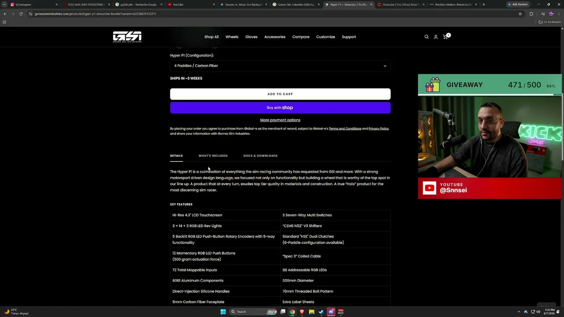The width and height of the screenshot is (564, 317).
Task: Click the Buy with Shop button
Action: [280, 108]
